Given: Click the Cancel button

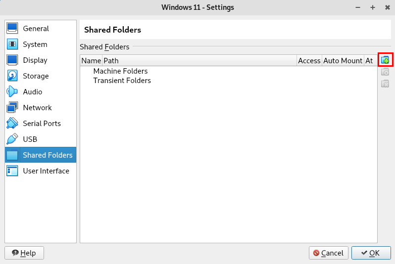Looking at the screenshot, I should 329,253.
